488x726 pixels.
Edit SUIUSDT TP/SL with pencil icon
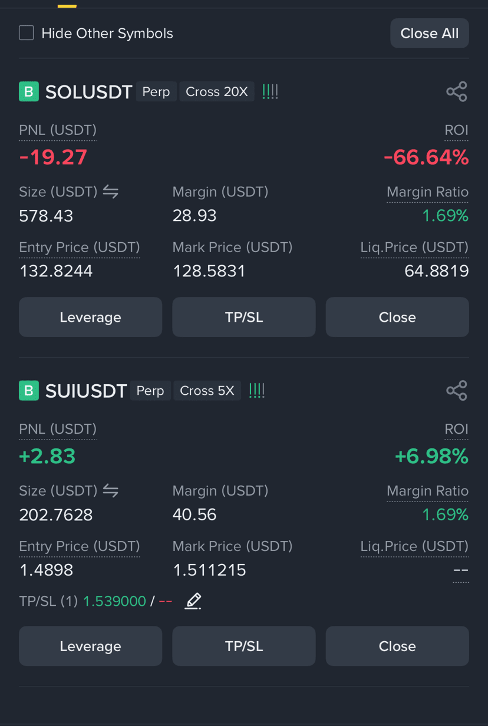click(193, 601)
